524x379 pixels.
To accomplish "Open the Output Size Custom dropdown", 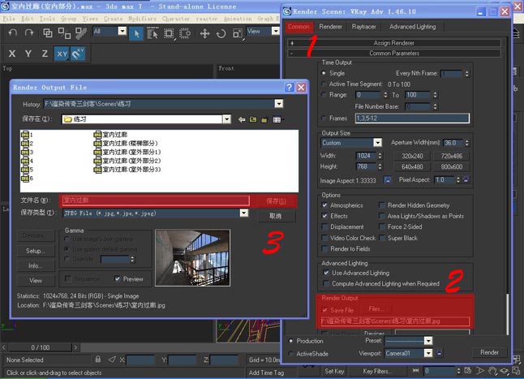I will 378,143.
